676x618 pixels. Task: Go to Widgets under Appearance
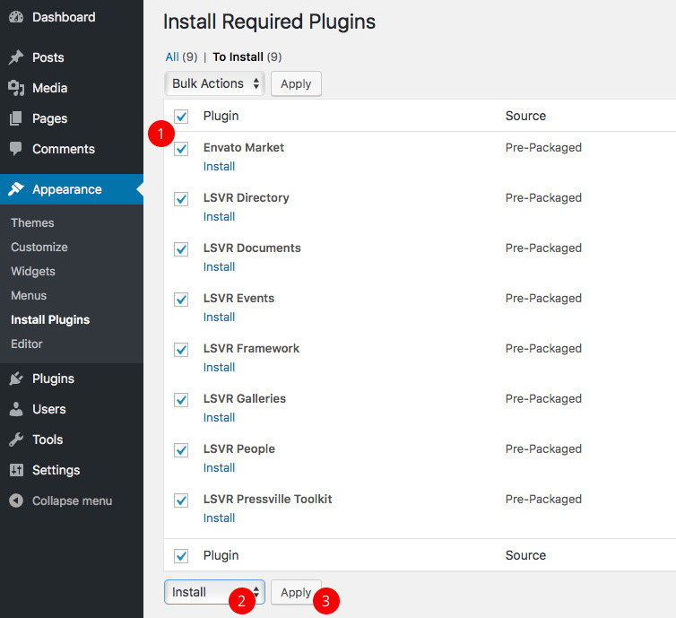click(x=33, y=271)
